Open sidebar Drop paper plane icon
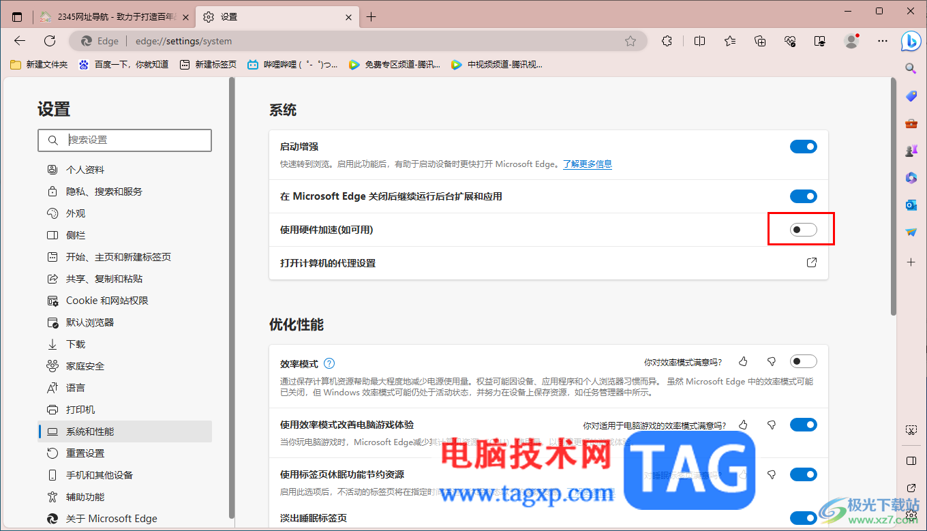927x531 pixels. [911, 232]
